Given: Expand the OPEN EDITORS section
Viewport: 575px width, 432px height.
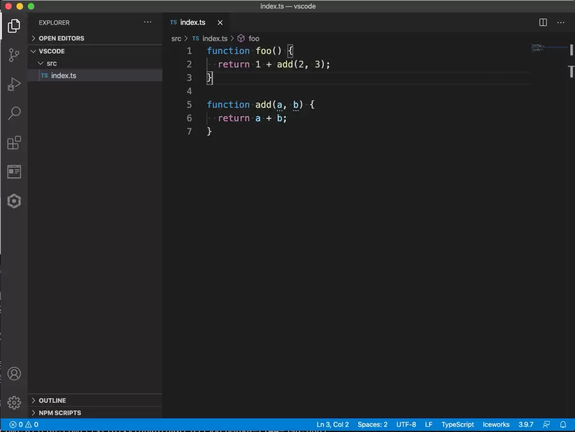Looking at the screenshot, I should pos(95,38).
